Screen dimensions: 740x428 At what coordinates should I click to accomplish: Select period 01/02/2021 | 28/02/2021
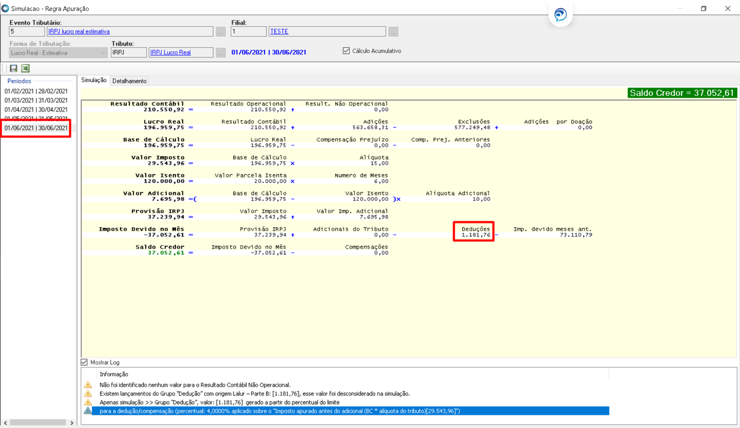(36, 91)
